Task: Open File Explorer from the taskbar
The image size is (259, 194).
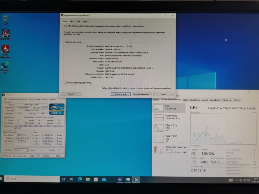Action: click(x=88, y=179)
